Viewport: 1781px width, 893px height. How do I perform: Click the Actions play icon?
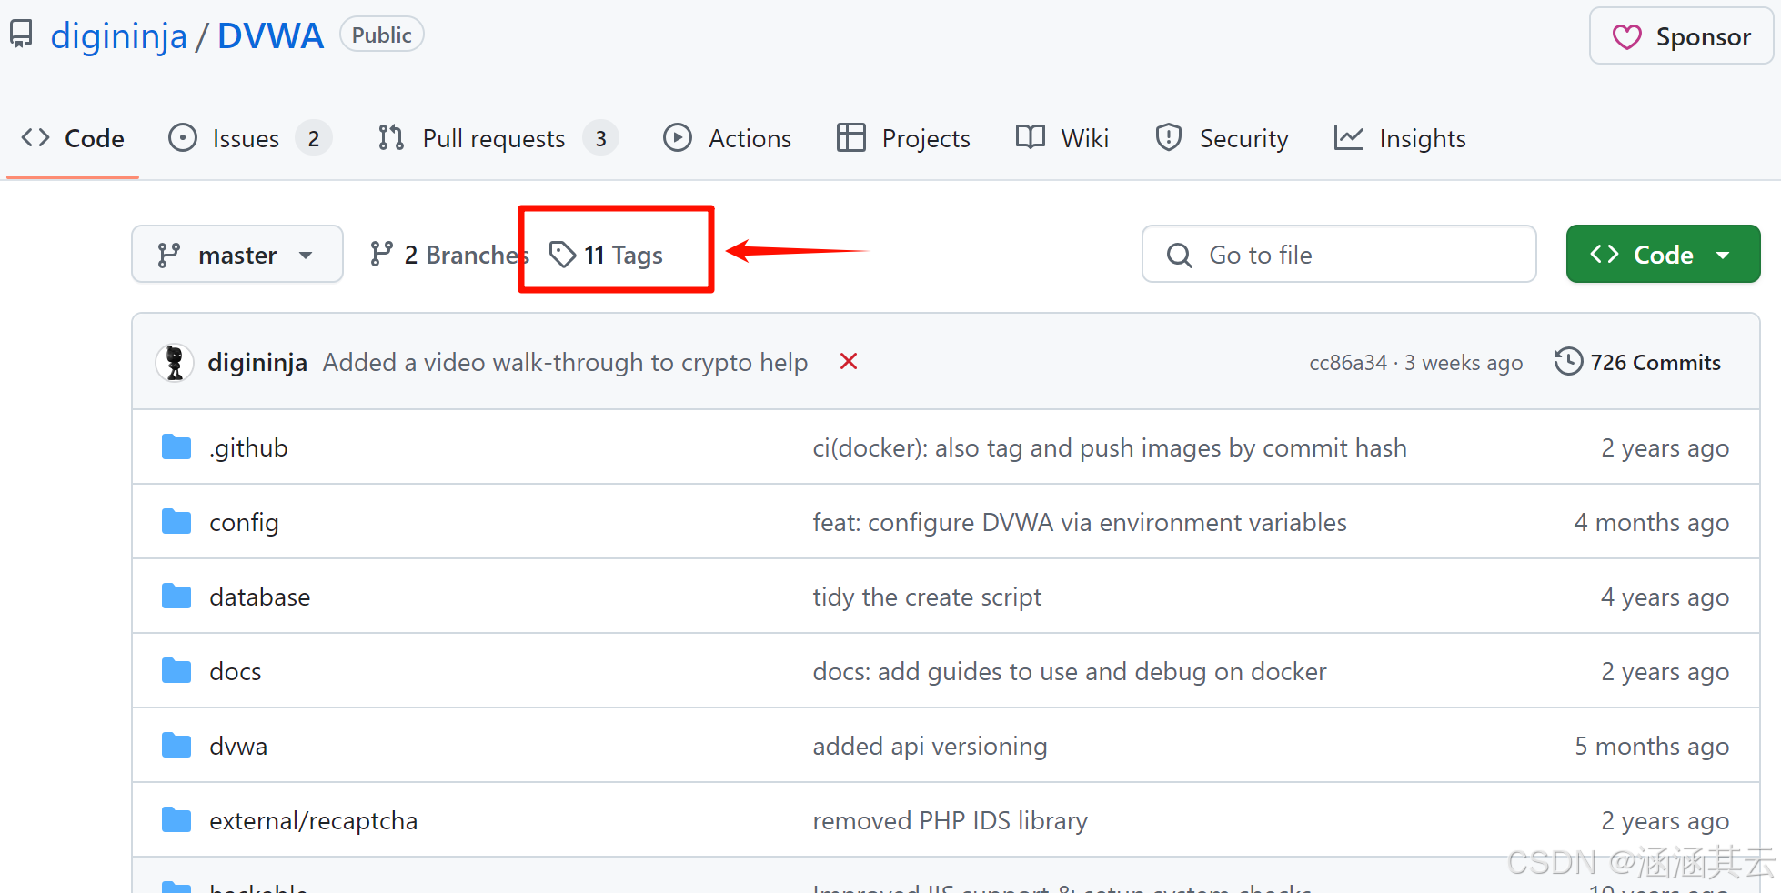[x=678, y=138]
